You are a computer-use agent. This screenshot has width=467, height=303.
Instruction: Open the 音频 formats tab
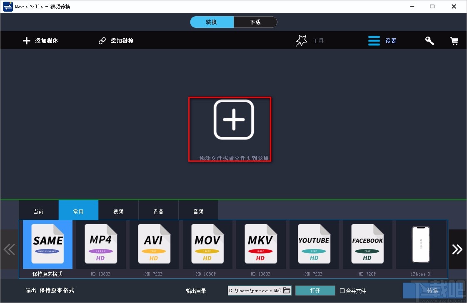coord(198,210)
